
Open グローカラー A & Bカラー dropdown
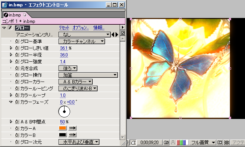point(75,82)
